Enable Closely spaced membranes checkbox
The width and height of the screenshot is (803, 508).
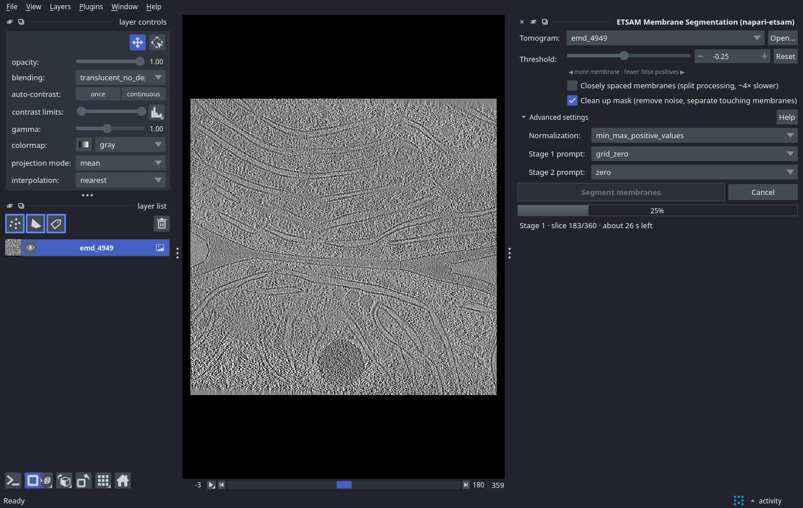click(572, 85)
